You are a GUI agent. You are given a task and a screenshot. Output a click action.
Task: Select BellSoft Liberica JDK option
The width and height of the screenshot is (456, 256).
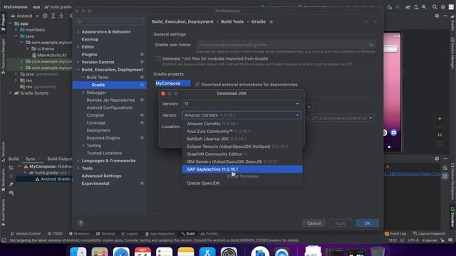click(x=242, y=139)
